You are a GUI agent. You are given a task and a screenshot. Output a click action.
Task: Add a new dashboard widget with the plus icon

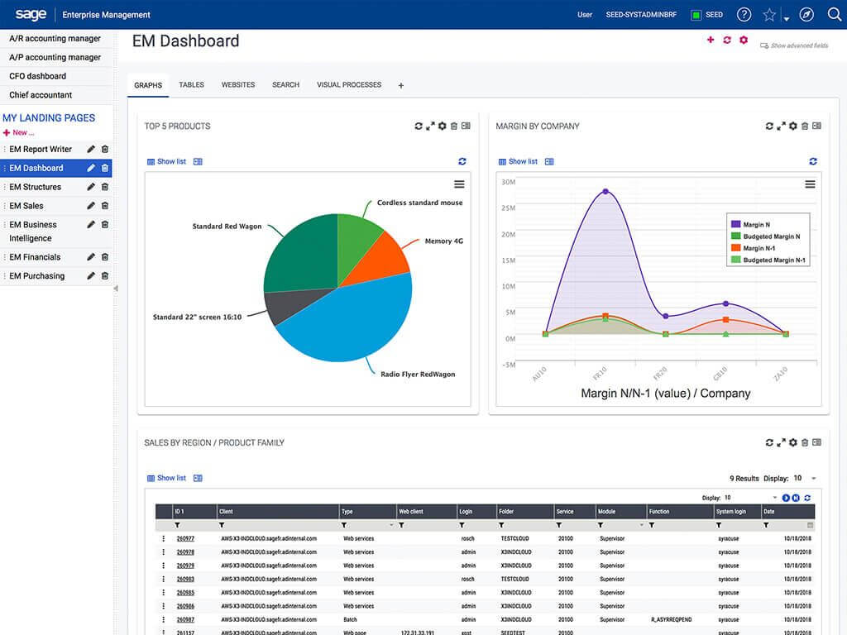pyautogui.click(x=710, y=40)
